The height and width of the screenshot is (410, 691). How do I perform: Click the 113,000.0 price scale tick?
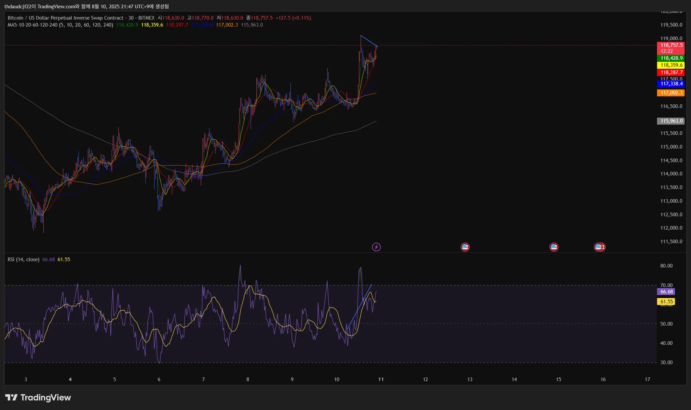pyautogui.click(x=671, y=201)
